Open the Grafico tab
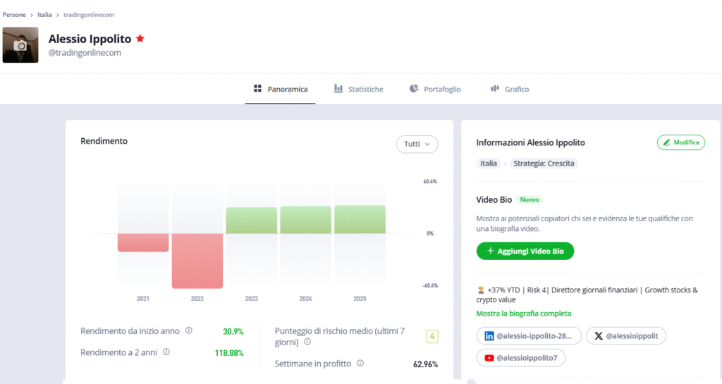 tap(509, 89)
